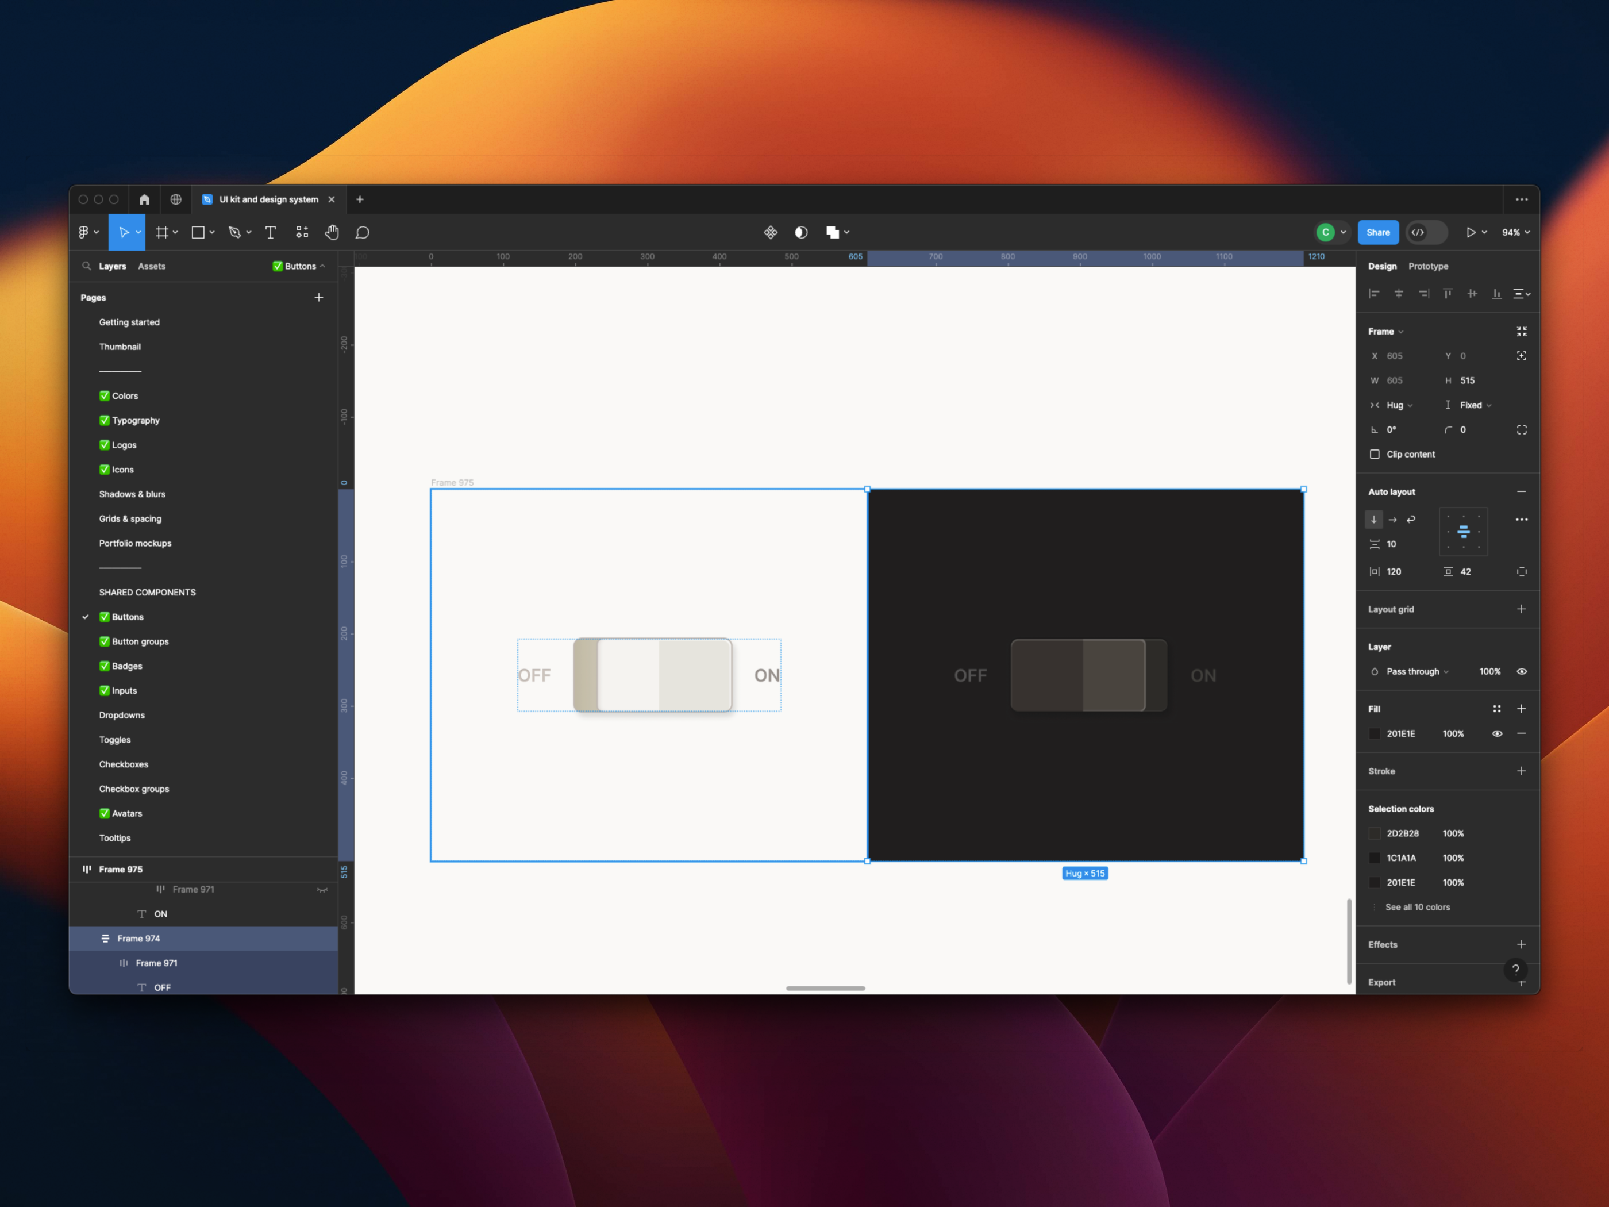Open user avatar C dropdown
The image size is (1609, 1207).
tap(1332, 232)
